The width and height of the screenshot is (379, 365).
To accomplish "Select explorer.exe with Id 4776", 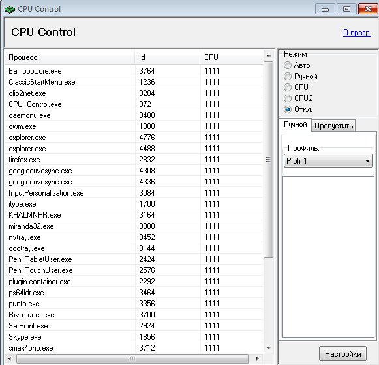I will 134,138.
